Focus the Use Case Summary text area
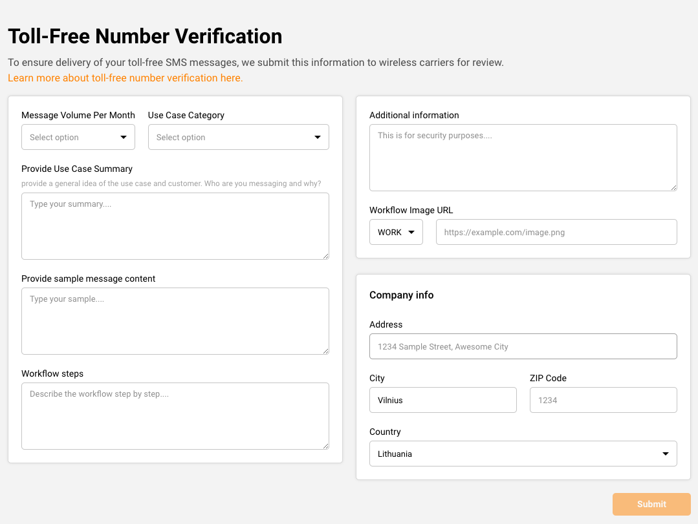 pos(175,226)
